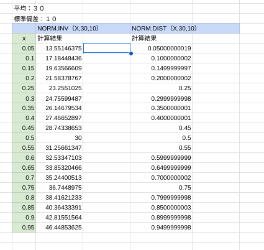Click the cell containing 平均:30
The width and height of the screenshot is (264, 250).
48,9
